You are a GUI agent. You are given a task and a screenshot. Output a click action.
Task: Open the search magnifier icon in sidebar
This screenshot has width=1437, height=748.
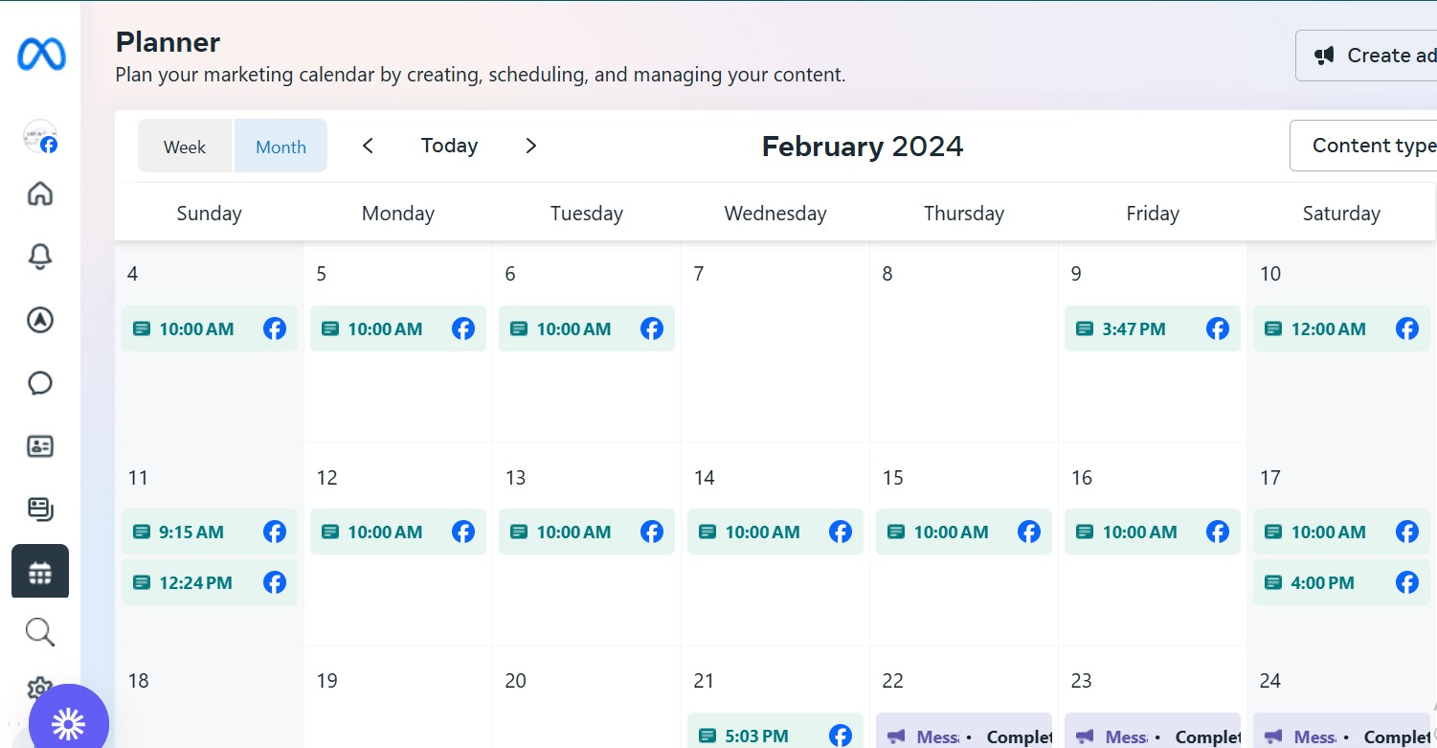tap(40, 632)
